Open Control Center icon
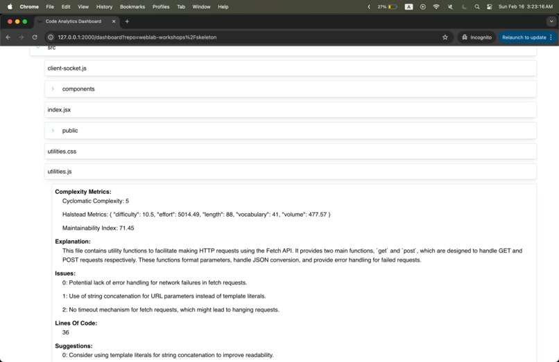This screenshot has height=362, width=559. tap(490, 7)
